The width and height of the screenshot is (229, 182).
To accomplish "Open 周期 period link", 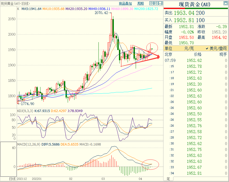I will [141, 3].
